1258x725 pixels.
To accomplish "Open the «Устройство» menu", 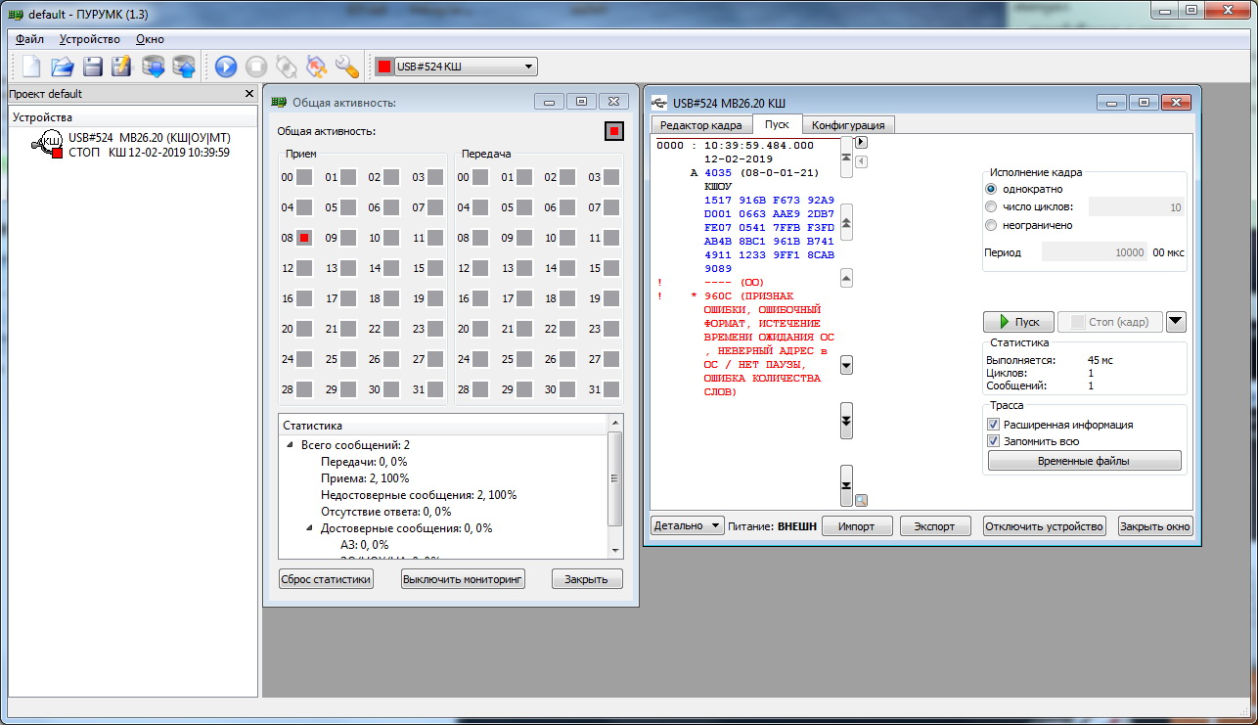I will (89, 39).
